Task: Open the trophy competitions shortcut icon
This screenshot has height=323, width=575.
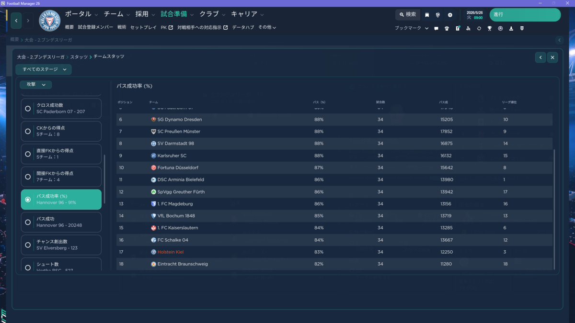Action: (489, 28)
